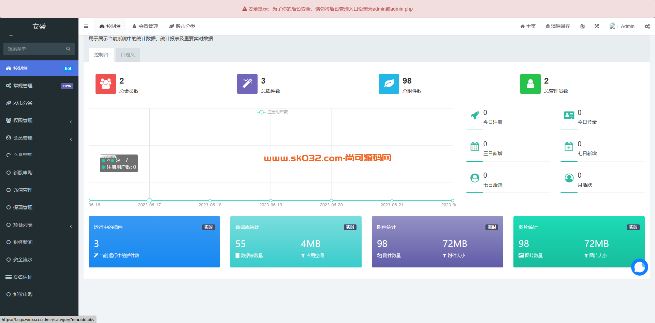Click the 七日活跃 user circle icon

475,178
